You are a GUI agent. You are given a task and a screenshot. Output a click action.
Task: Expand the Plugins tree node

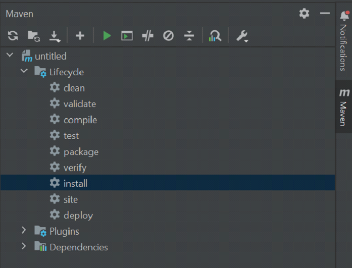click(x=24, y=231)
